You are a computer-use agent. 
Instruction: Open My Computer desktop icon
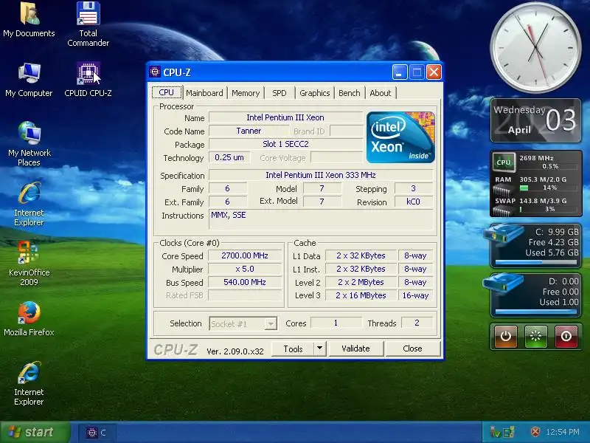point(29,80)
